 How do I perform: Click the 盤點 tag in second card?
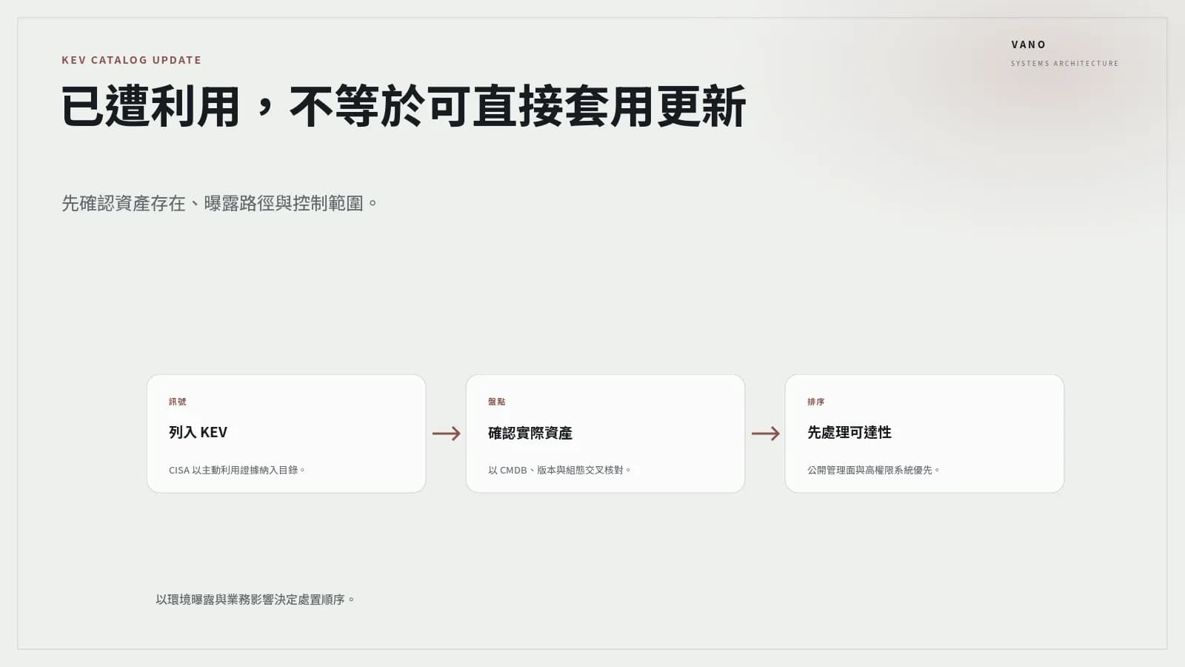point(497,402)
